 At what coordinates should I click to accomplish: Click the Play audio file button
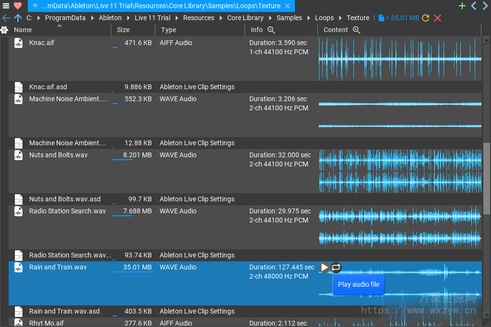[x=358, y=284]
